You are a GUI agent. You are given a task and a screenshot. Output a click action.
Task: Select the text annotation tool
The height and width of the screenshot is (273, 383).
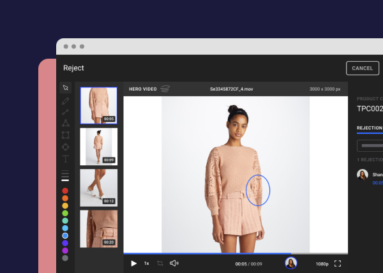pyautogui.click(x=66, y=159)
